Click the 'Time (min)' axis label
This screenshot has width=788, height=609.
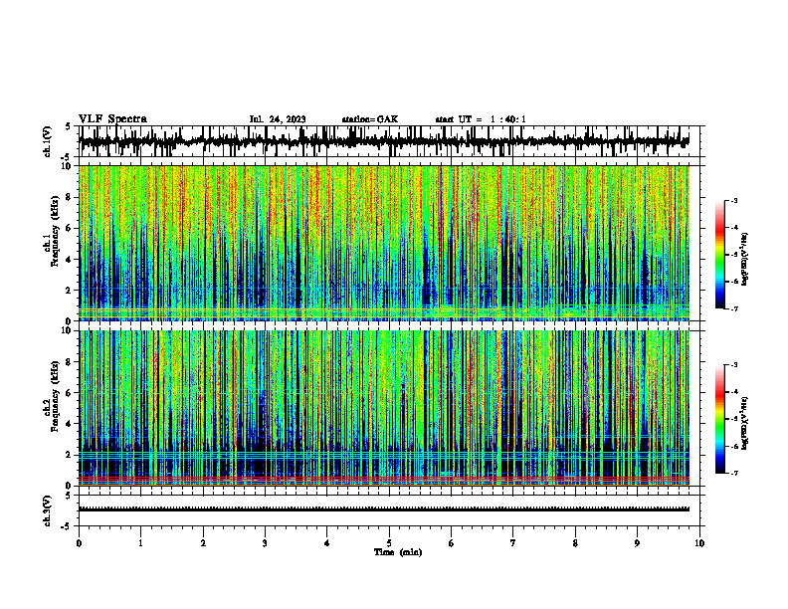[x=398, y=552]
